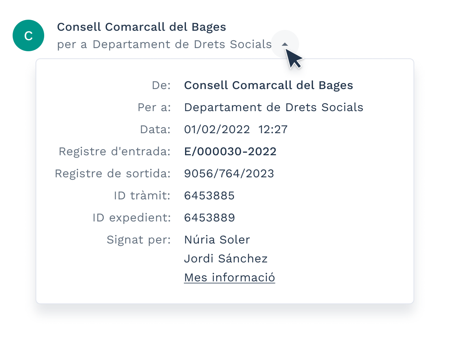
Task: Open the Mes informació link
Action: click(x=229, y=277)
